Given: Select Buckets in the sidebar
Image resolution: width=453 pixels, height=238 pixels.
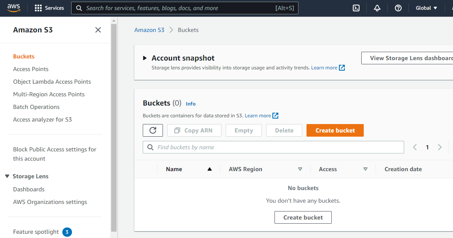Looking at the screenshot, I should click(24, 56).
